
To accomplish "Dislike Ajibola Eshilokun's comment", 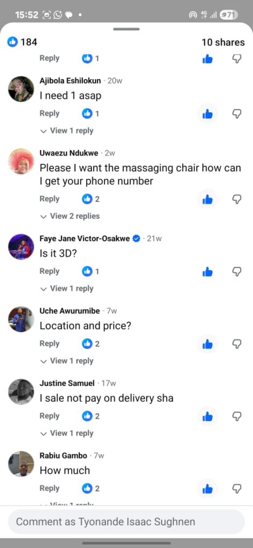I will (x=237, y=114).
